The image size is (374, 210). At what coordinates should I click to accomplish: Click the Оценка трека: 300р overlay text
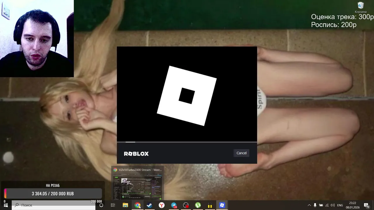pos(342,17)
